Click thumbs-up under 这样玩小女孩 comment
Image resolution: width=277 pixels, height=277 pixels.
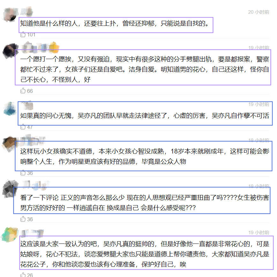pos(23,173)
